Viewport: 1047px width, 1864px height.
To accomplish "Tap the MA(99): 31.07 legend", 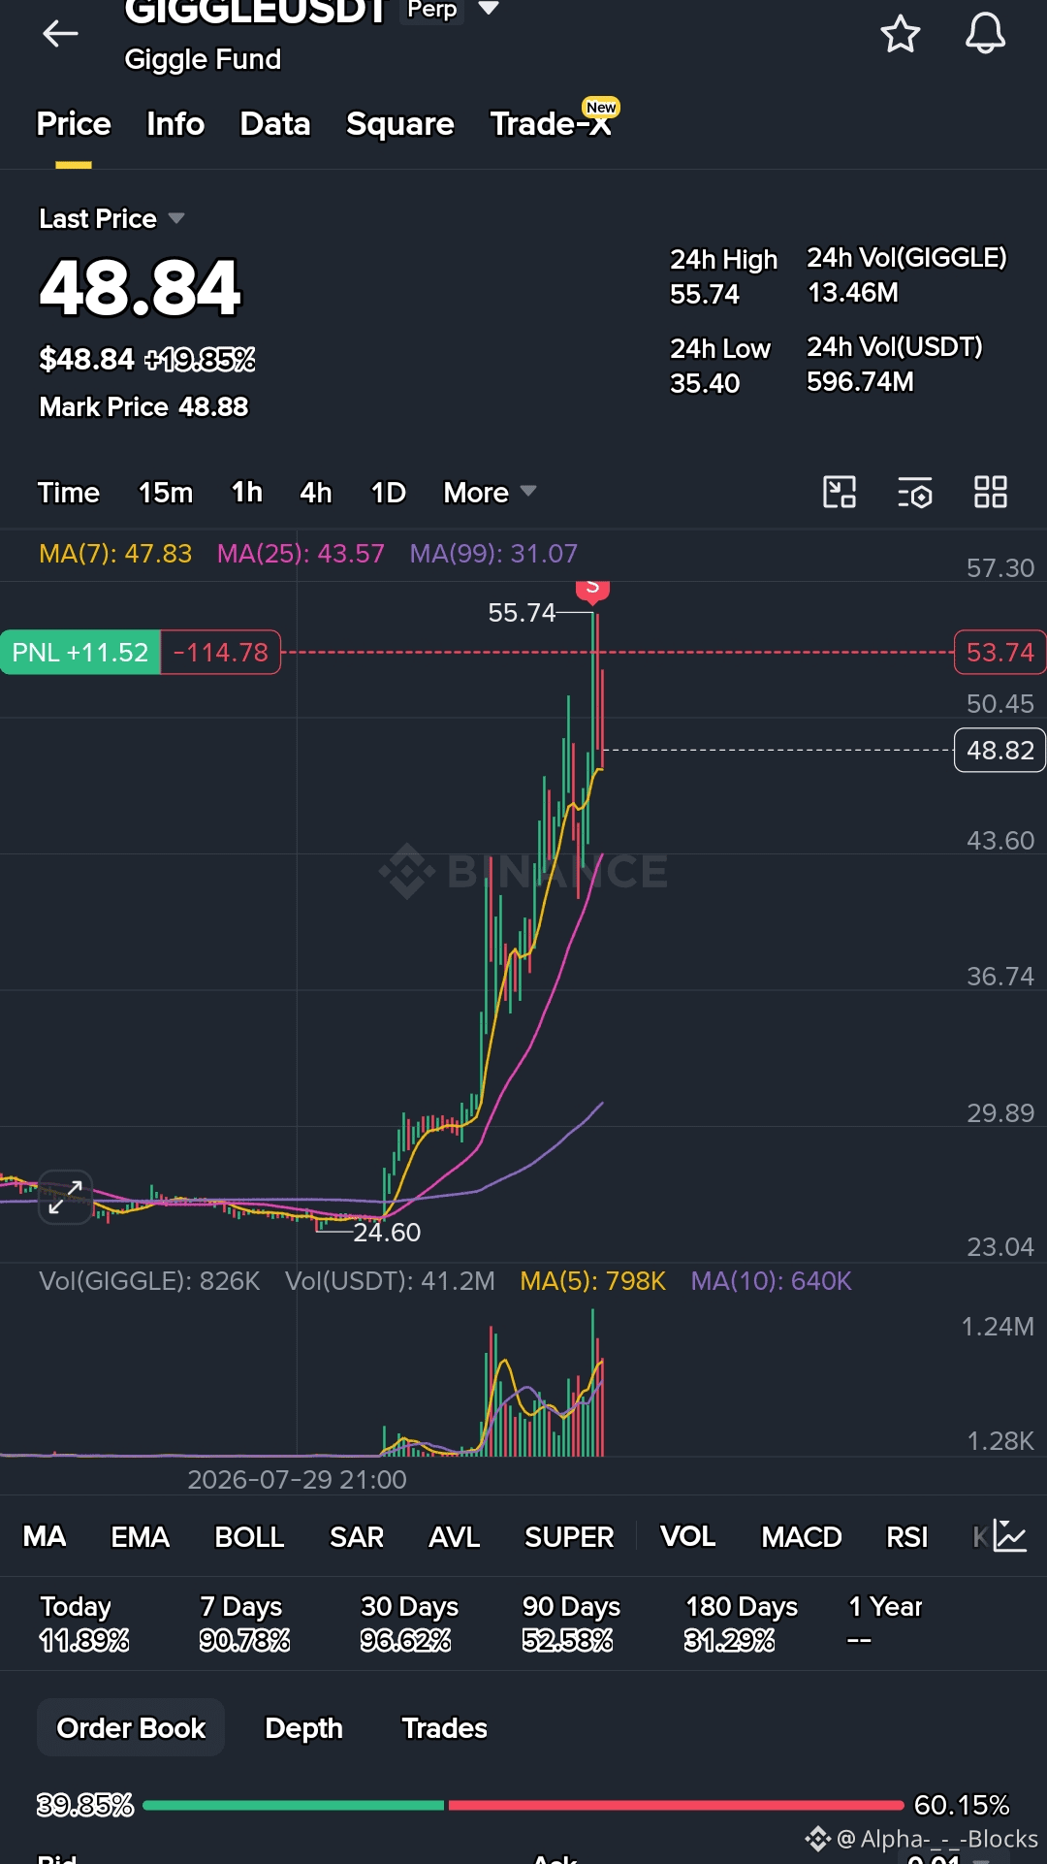I will point(493,554).
